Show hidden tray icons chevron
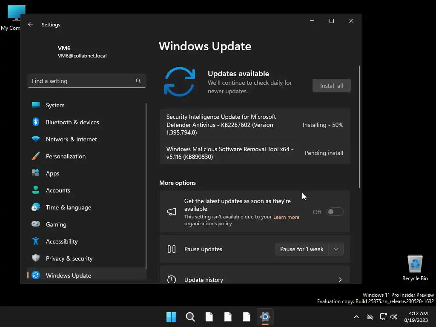This screenshot has height=327, width=436. pos(356,317)
